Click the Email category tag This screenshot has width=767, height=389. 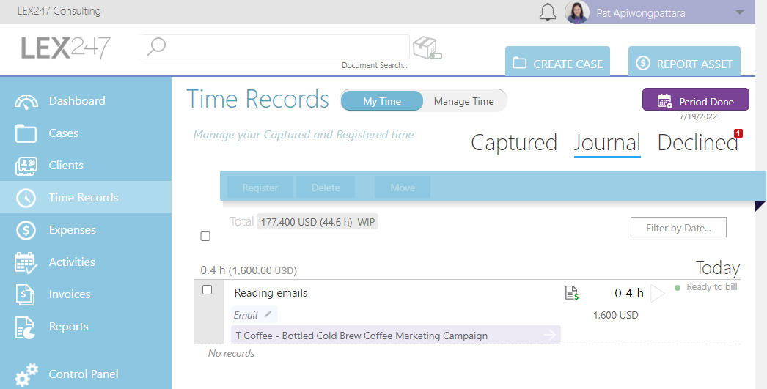(x=254, y=315)
